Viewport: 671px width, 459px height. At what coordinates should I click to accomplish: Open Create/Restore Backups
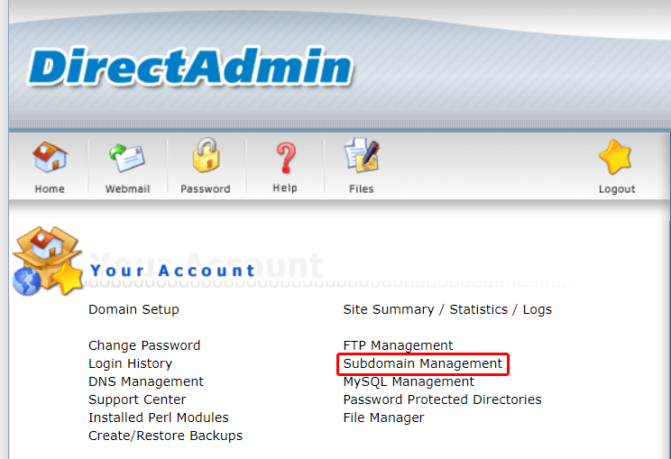(165, 436)
